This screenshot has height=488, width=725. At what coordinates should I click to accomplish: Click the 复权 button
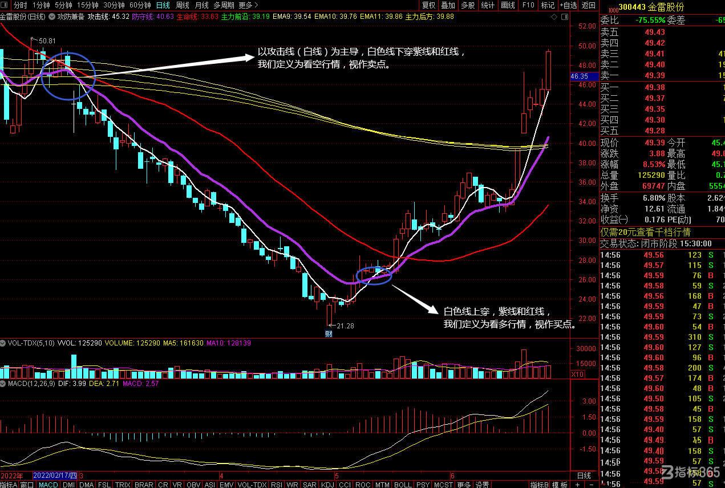coord(428,5)
